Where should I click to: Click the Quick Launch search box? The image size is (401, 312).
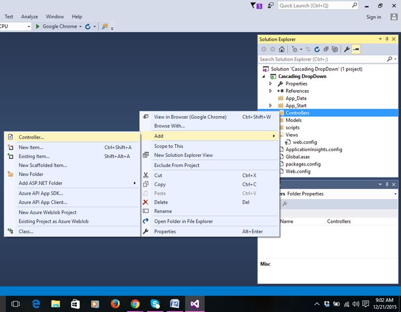315,5
